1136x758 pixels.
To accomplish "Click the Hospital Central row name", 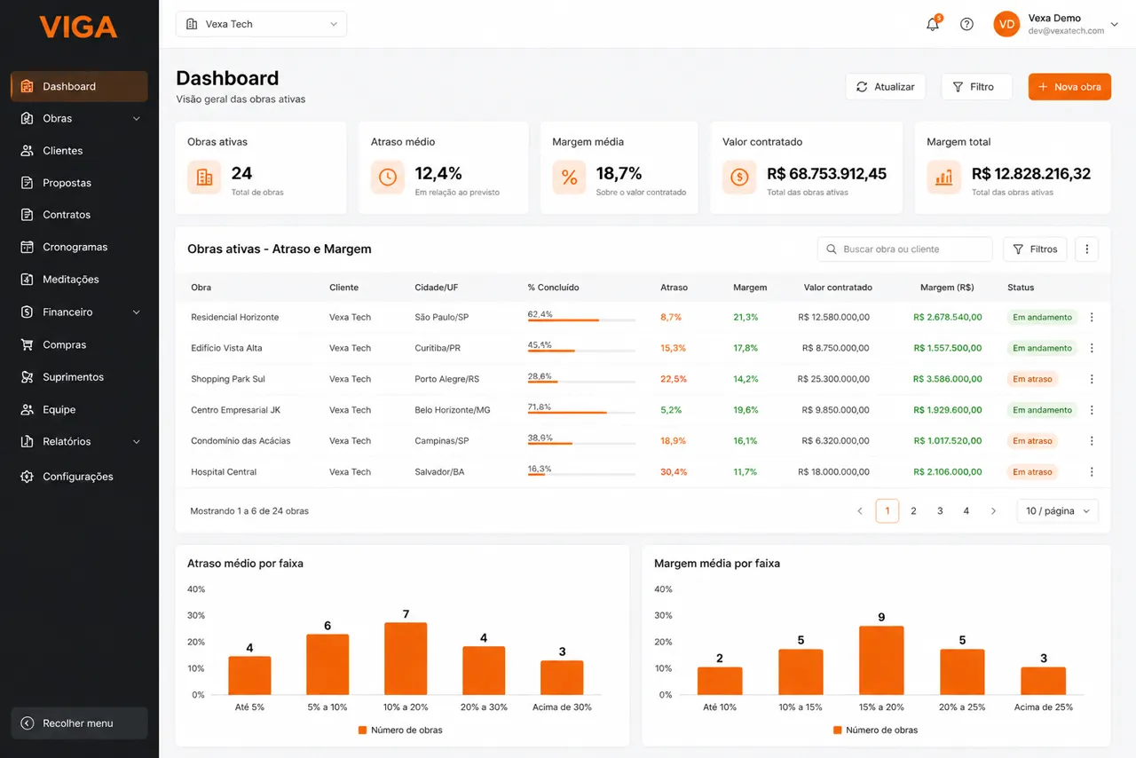I will tap(224, 472).
